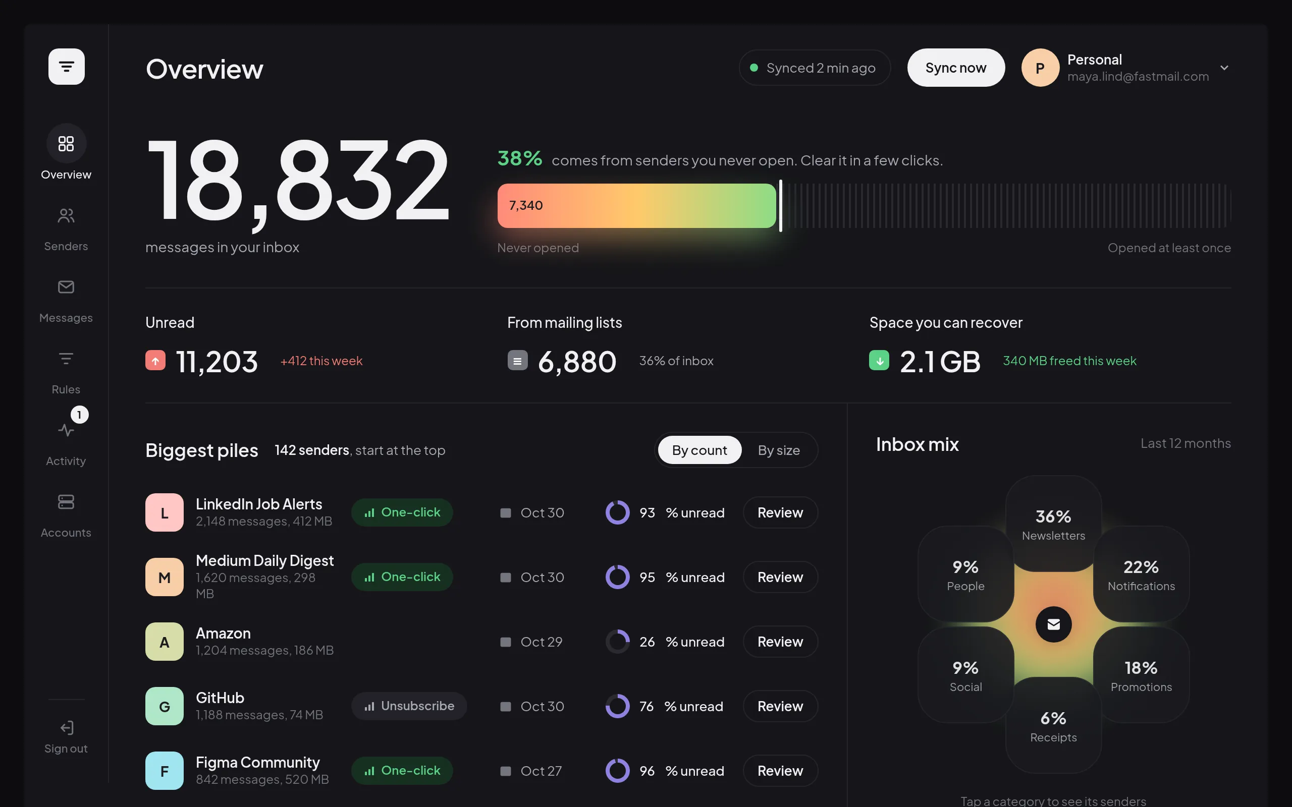Open Activity pulse icon
Screen dimensions: 1292x807
pyautogui.click(x=66, y=430)
